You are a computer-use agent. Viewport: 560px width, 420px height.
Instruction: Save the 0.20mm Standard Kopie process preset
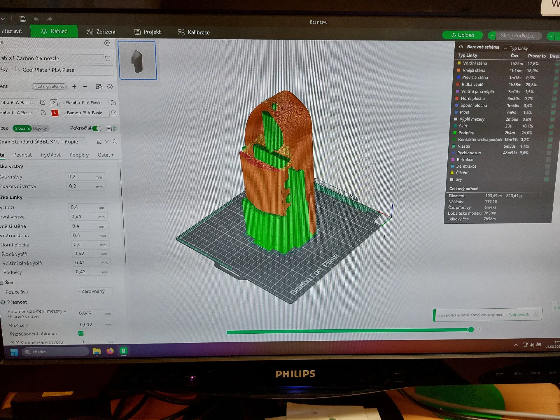pos(99,142)
